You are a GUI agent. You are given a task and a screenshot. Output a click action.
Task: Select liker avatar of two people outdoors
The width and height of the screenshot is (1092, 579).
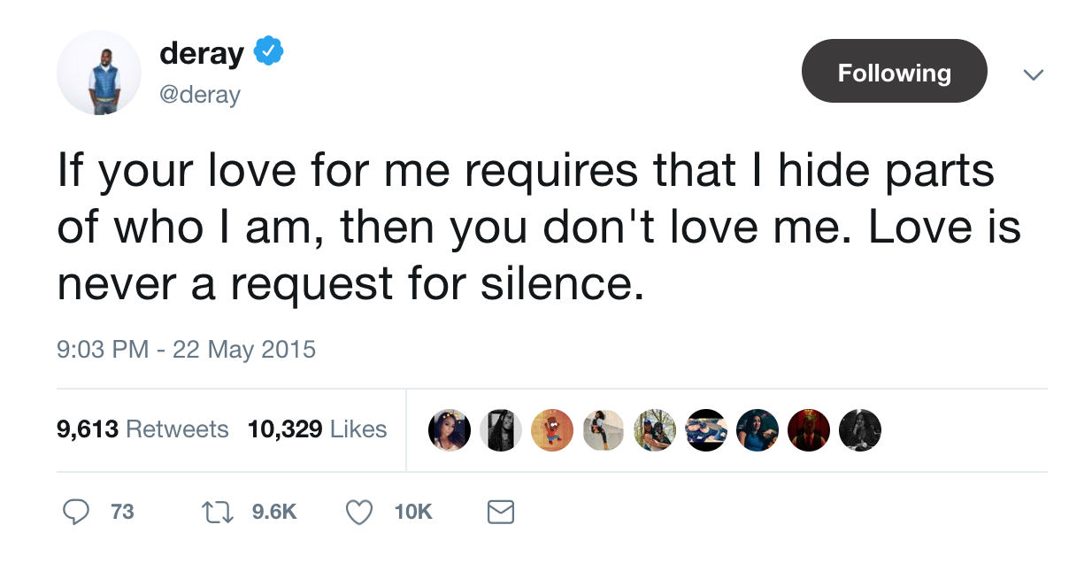(x=656, y=430)
